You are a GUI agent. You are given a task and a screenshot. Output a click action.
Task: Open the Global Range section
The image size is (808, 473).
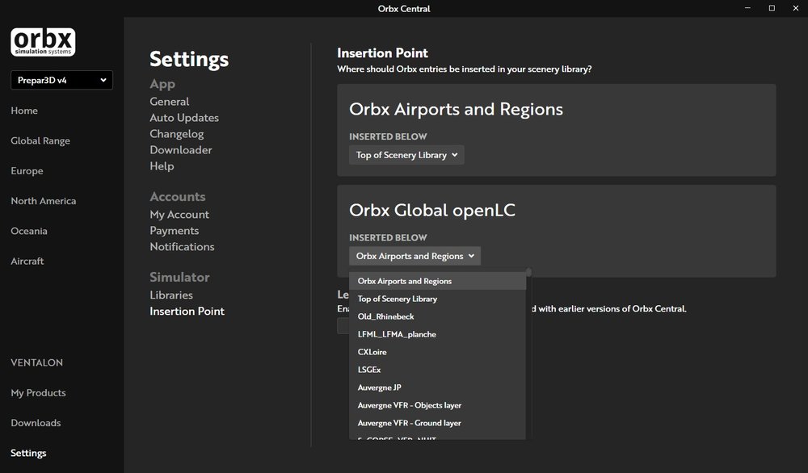[40, 140]
